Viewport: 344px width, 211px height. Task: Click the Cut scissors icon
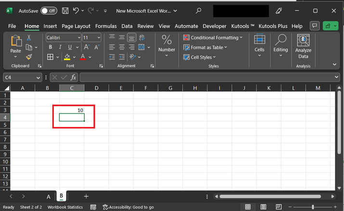(x=29, y=37)
